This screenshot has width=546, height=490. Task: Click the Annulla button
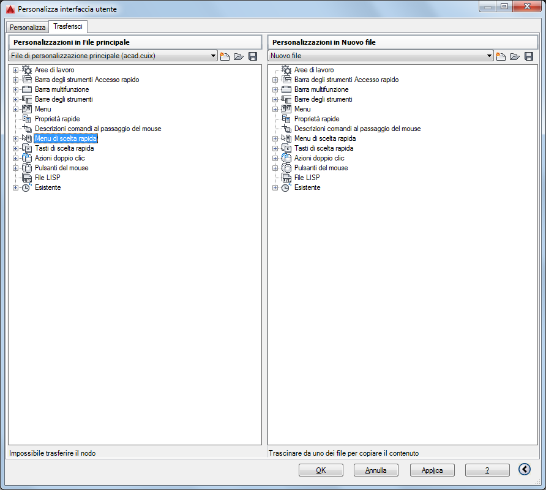coord(376,470)
